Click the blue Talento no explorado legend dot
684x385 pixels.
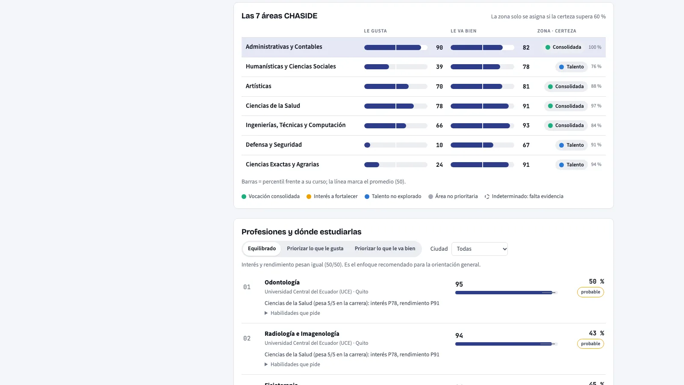[x=367, y=197]
